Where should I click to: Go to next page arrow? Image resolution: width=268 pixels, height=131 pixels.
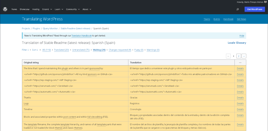[x=244, y=56]
